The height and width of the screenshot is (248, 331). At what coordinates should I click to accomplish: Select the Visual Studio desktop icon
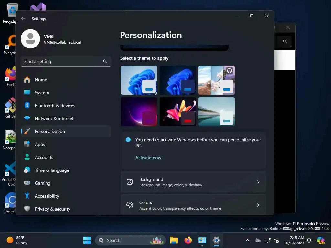38,6
